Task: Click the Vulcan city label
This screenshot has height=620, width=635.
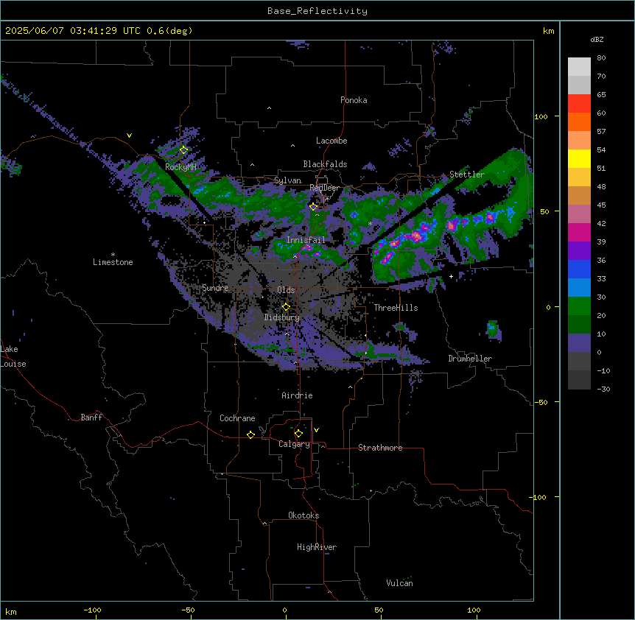Action: tap(400, 583)
